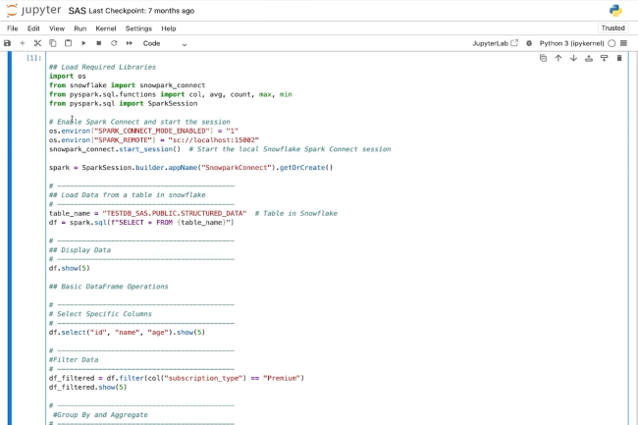Click the df_filtered = df.filter line
Screen dimensions: 638x425
tap(177, 378)
